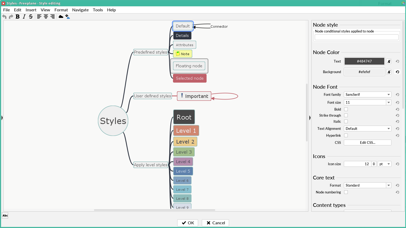The height and width of the screenshot is (228, 406).
Task: Open the Text Alignment dropdown
Action: pyautogui.click(x=367, y=129)
